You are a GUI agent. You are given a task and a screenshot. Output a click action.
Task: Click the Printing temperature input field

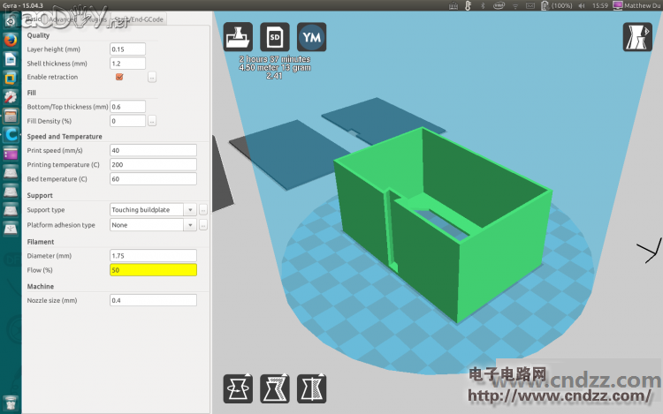coord(152,165)
